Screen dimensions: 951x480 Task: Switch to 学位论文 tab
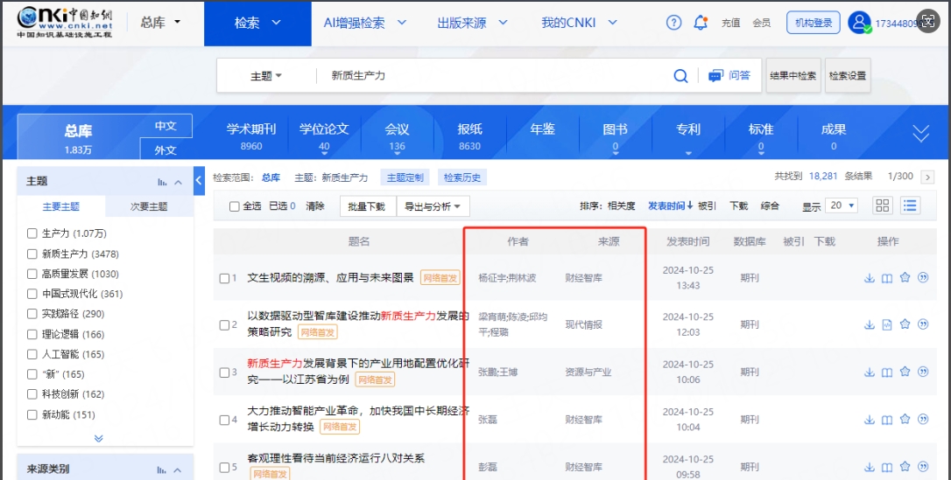[x=324, y=136]
